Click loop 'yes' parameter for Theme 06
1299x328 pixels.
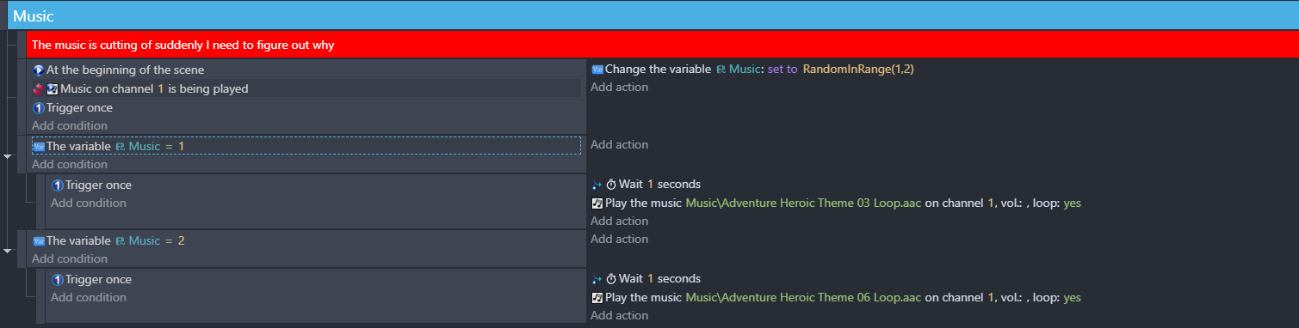point(1073,298)
